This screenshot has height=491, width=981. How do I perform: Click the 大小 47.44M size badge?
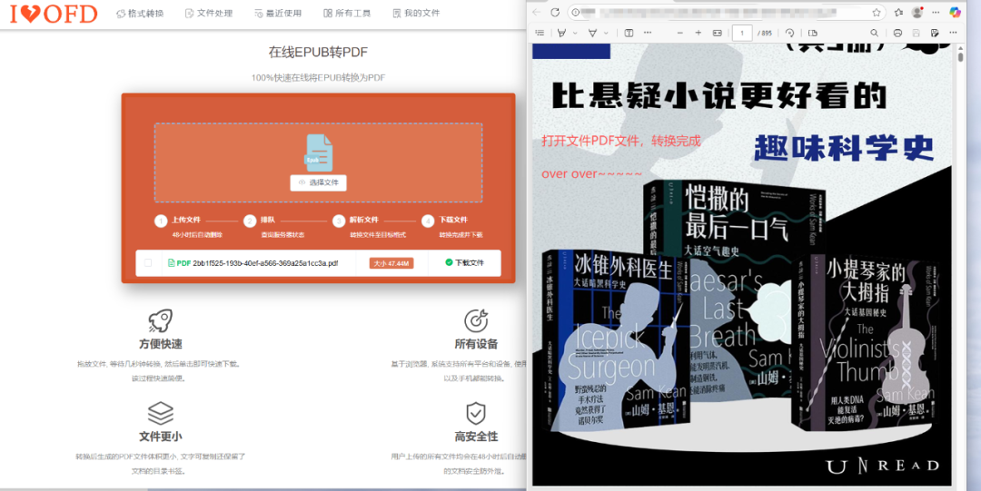pos(391,263)
